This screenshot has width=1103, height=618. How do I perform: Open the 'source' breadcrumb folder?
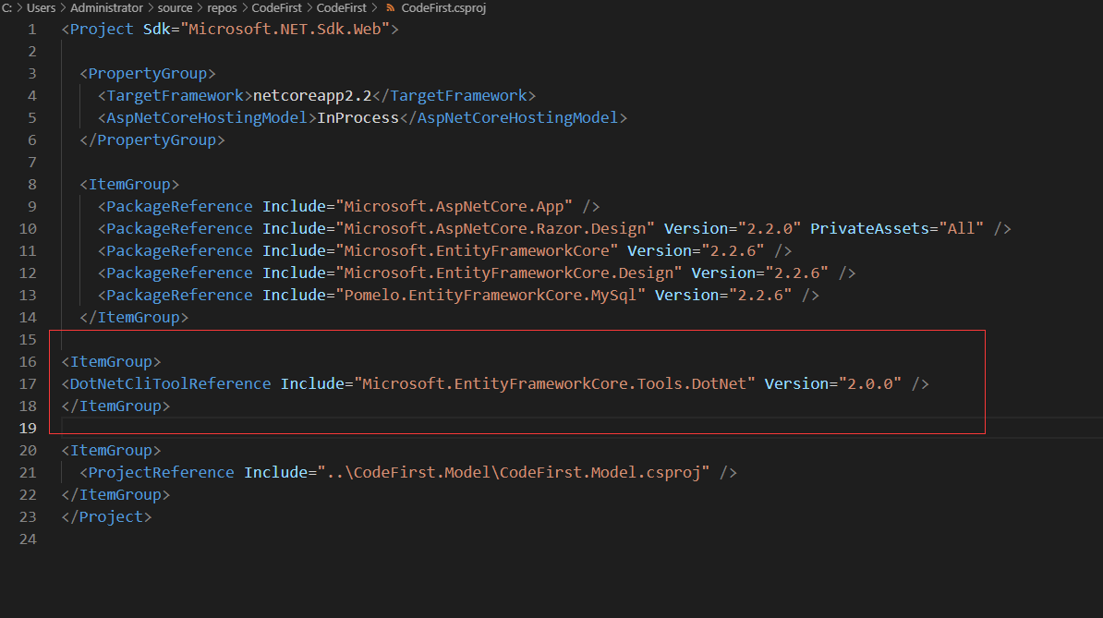click(x=176, y=7)
